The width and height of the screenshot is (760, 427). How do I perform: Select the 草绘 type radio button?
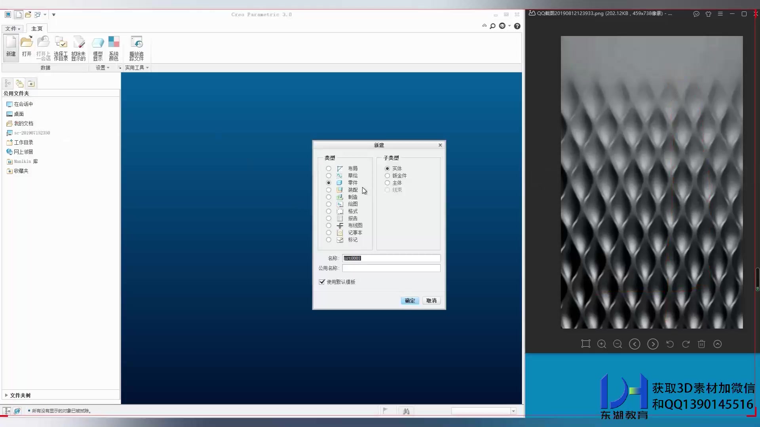(x=329, y=176)
